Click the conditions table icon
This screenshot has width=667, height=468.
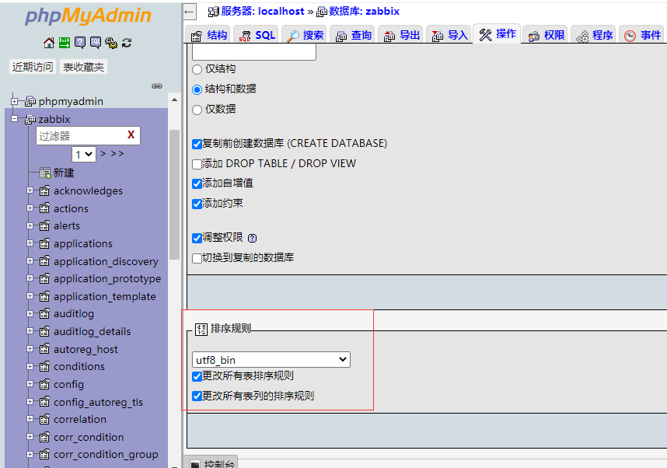click(x=44, y=367)
